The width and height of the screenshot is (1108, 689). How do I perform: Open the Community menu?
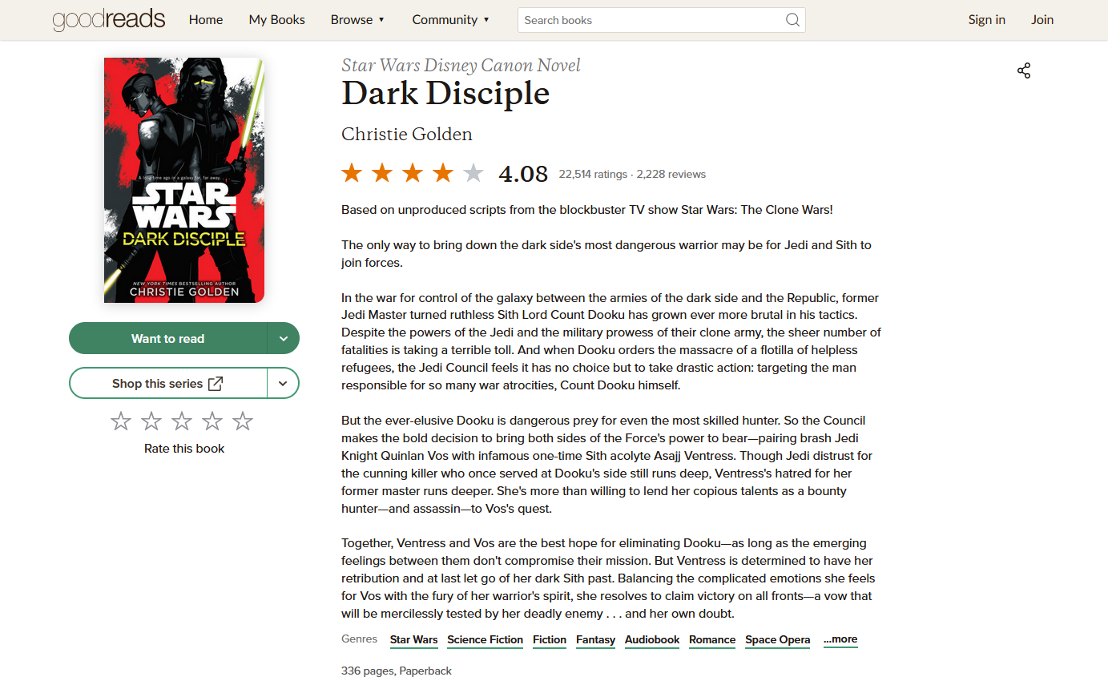click(x=450, y=19)
